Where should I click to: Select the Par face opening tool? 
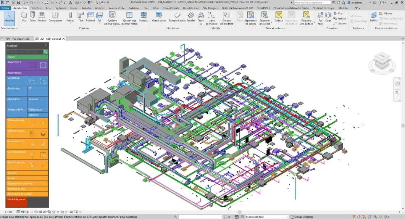tap(320, 18)
